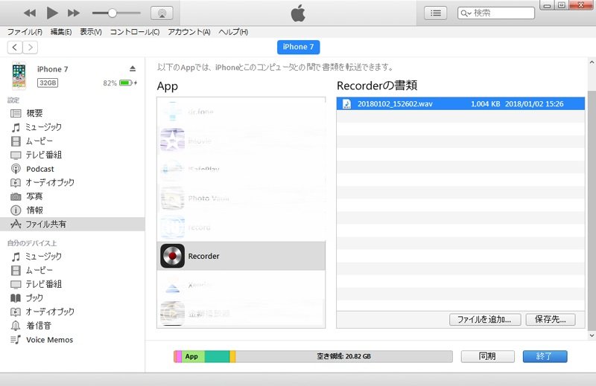The image size is (596, 386).
Task: Click the 空き領域 20.82 GB storage bar
Action: coord(343,356)
